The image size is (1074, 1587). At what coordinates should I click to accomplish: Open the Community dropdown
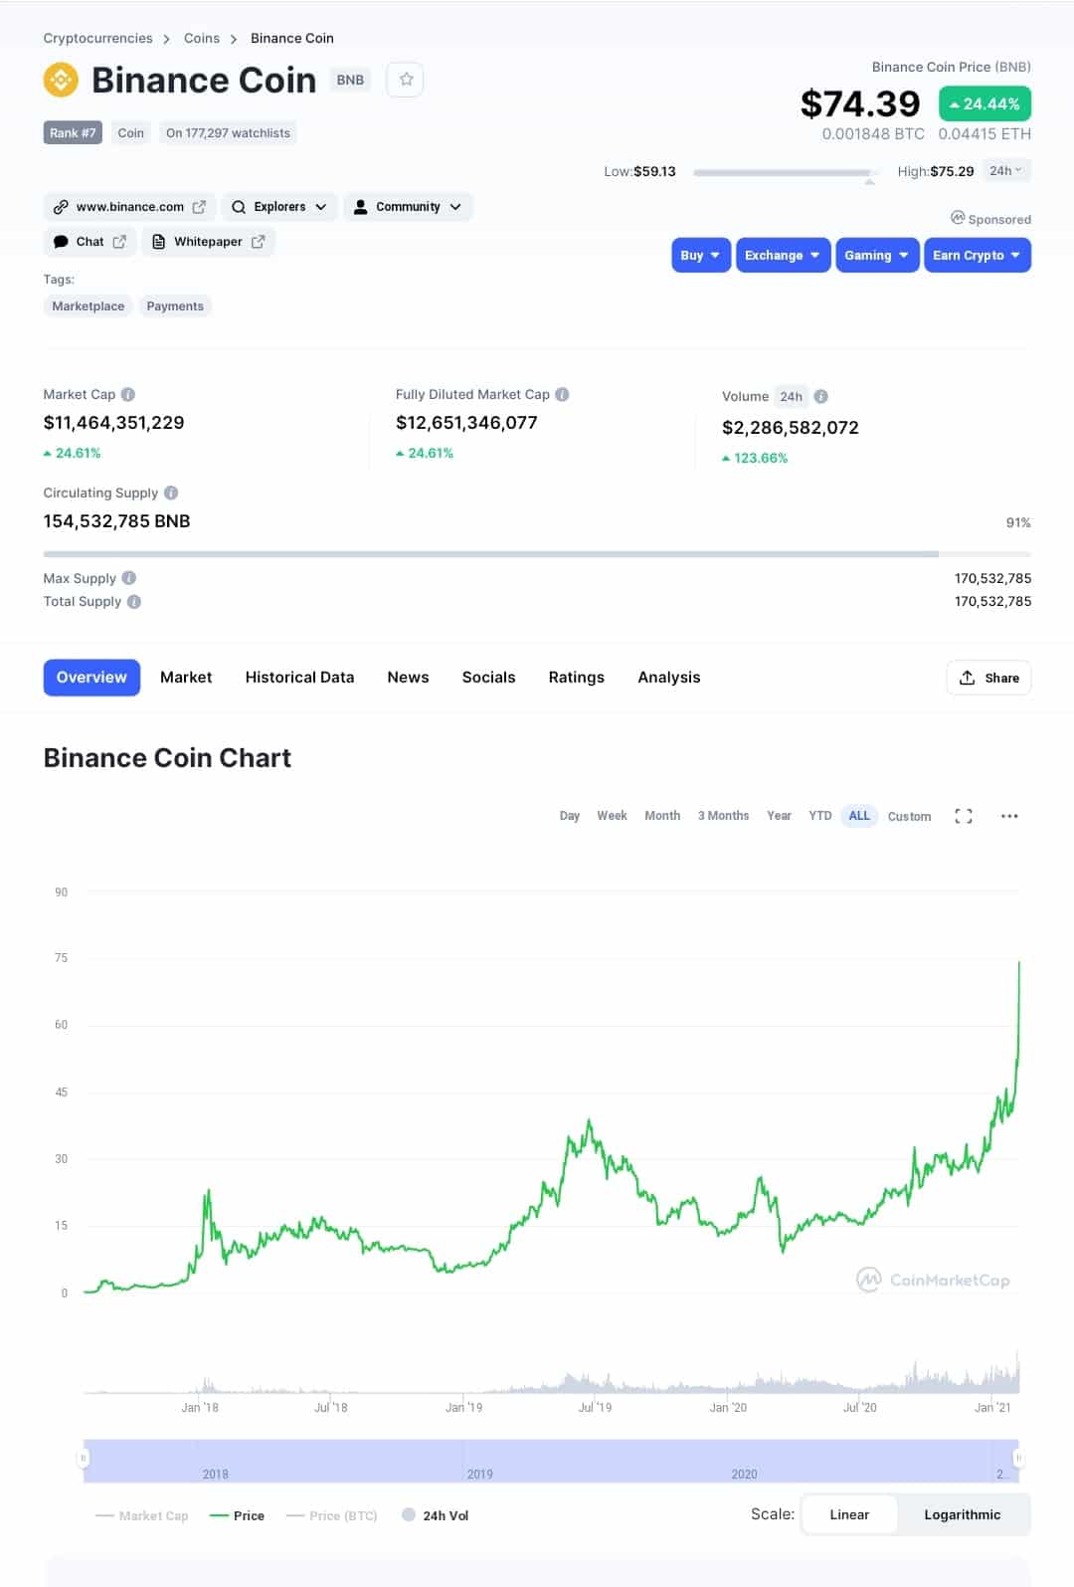click(x=408, y=207)
